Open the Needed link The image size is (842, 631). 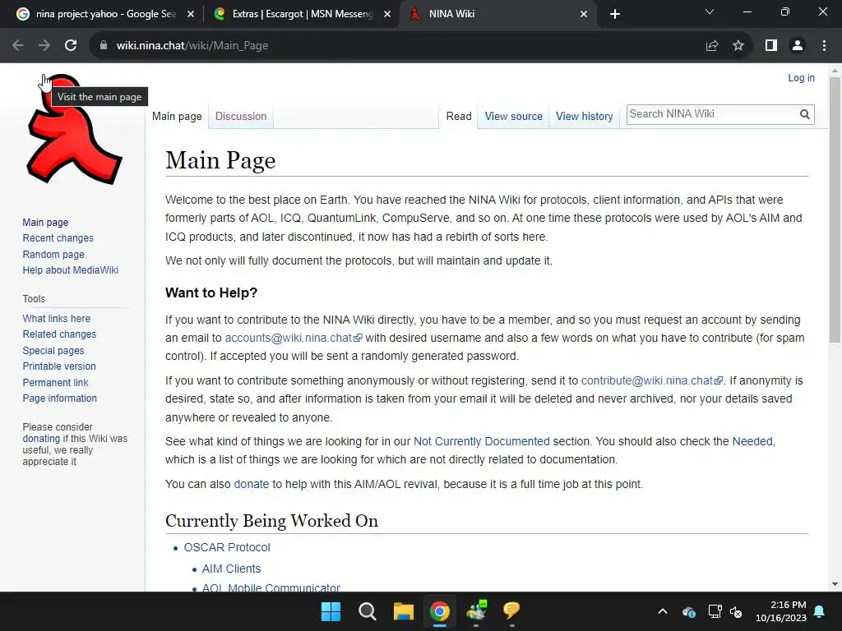[x=752, y=441]
